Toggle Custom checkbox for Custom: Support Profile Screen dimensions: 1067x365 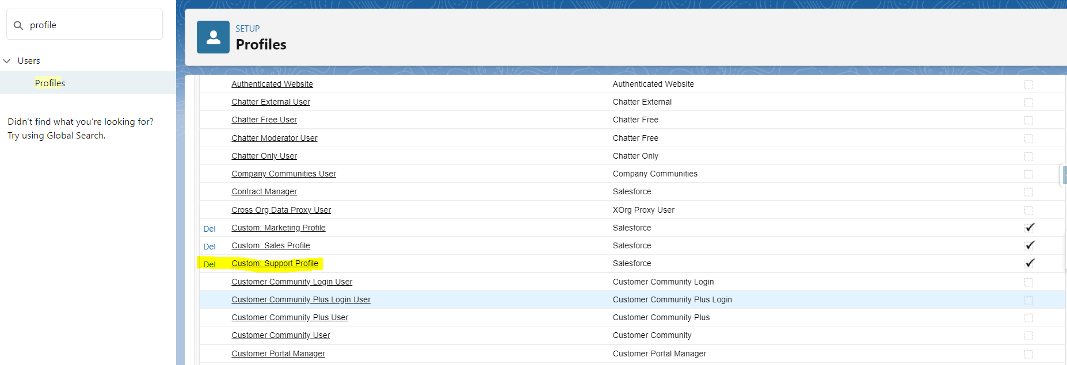coord(1029,263)
